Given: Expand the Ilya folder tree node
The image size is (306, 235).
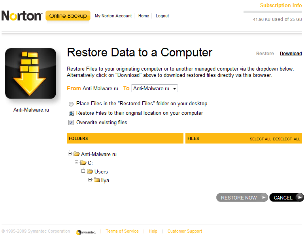Looking at the screenshot, I should coord(90,180).
